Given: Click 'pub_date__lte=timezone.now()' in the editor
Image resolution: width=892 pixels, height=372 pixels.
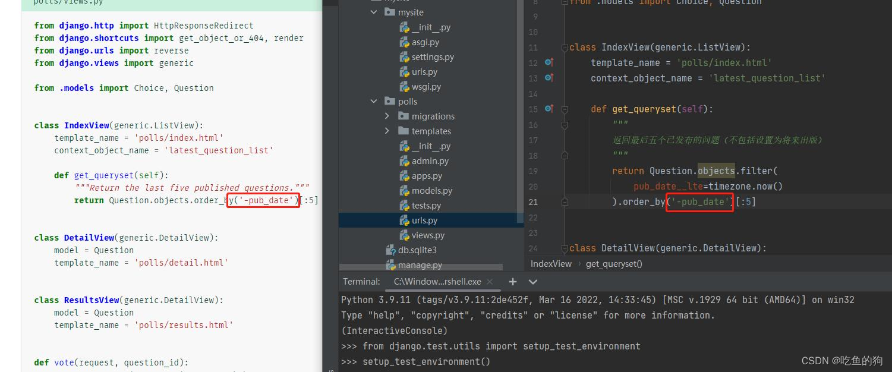Looking at the screenshot, I should coord(708,187).
